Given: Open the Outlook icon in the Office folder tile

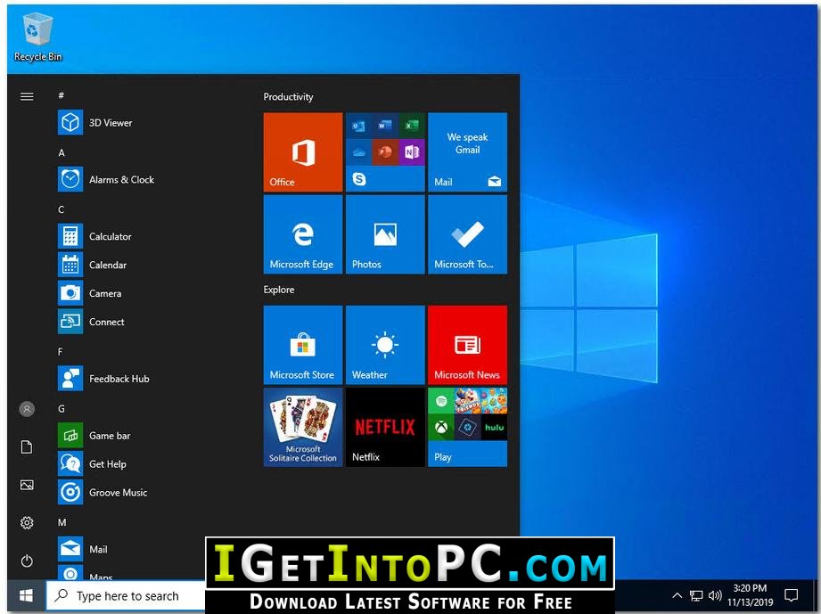Looking at the screenshot, I should [x=358, y=126].
